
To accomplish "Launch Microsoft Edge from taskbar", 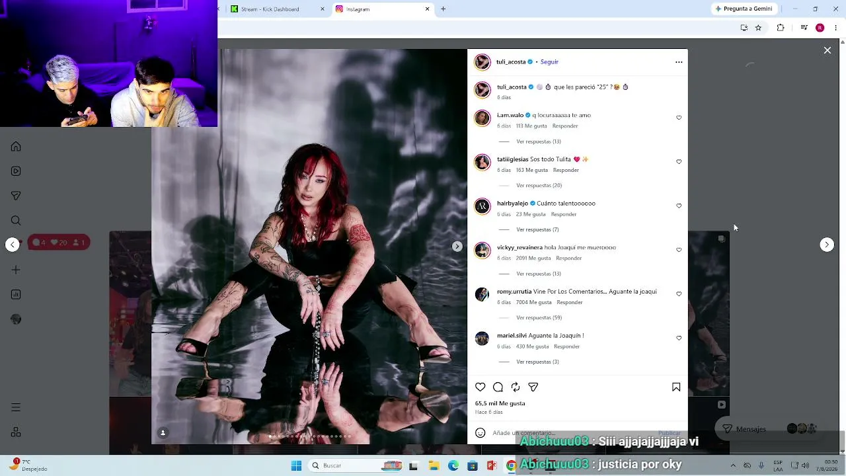I will pos(453,466).
